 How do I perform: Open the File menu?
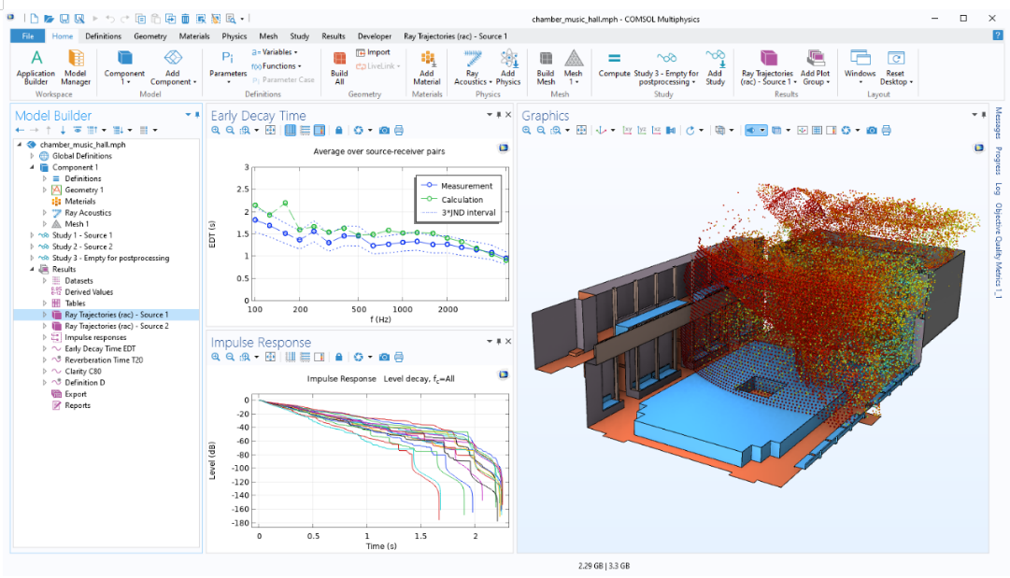[x=28, y=36]
